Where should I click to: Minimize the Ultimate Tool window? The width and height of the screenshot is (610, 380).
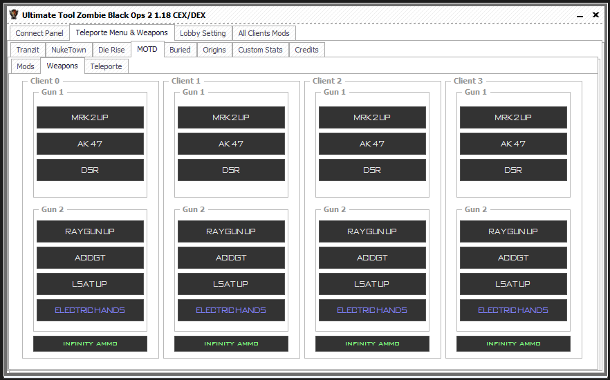580,15
